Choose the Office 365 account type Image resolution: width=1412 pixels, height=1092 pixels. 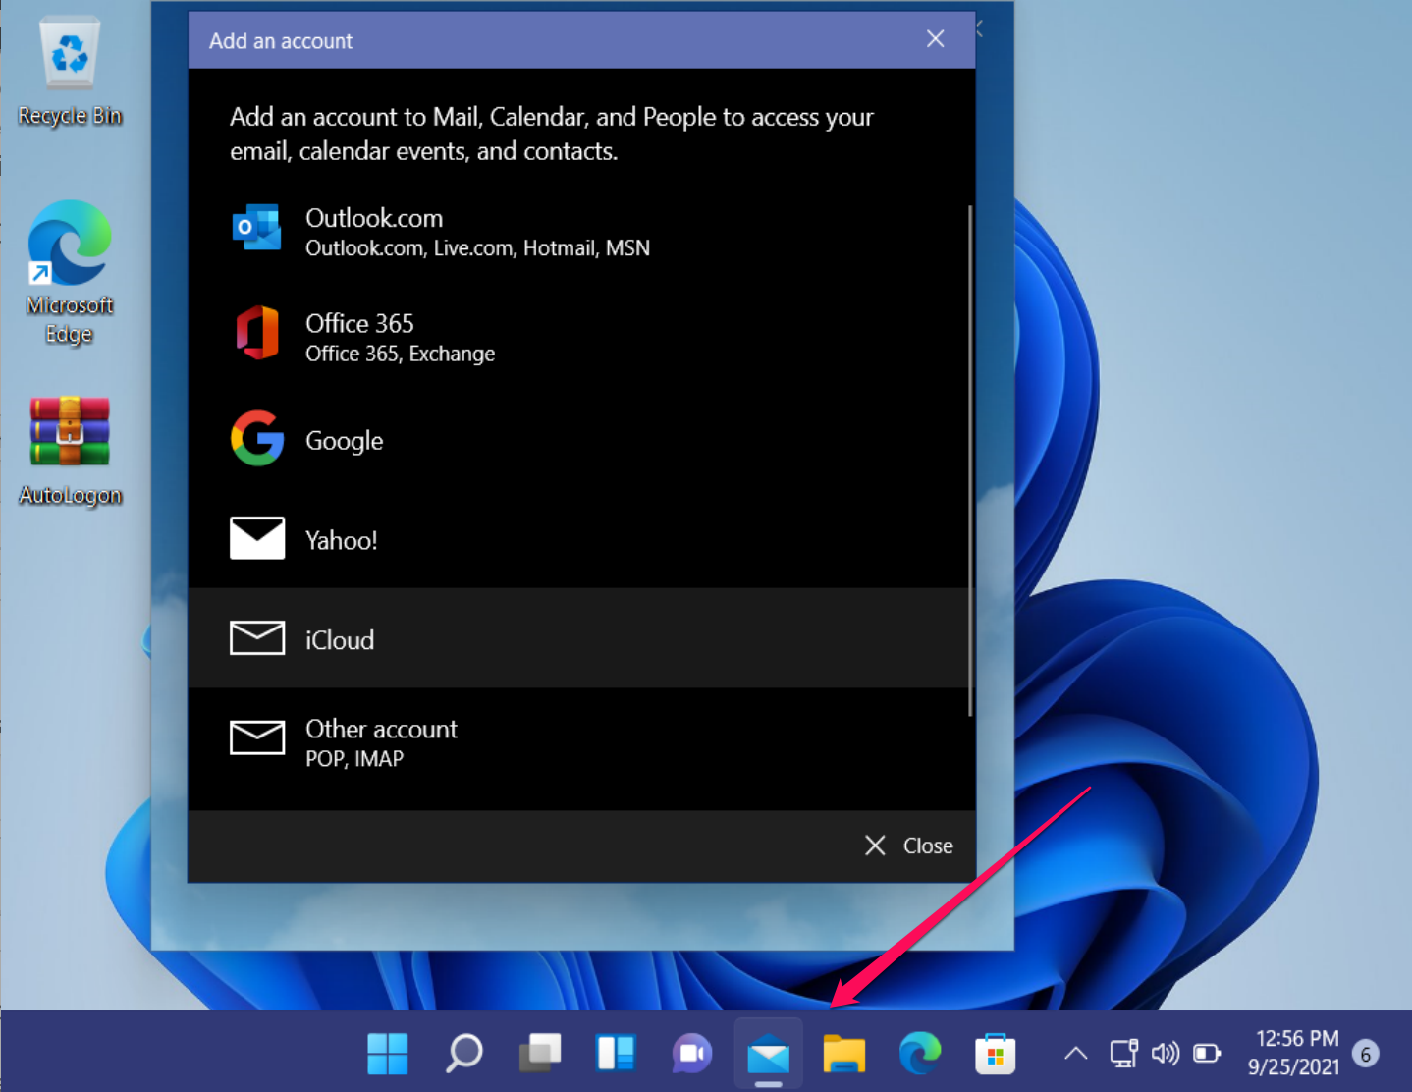(360, 337)
